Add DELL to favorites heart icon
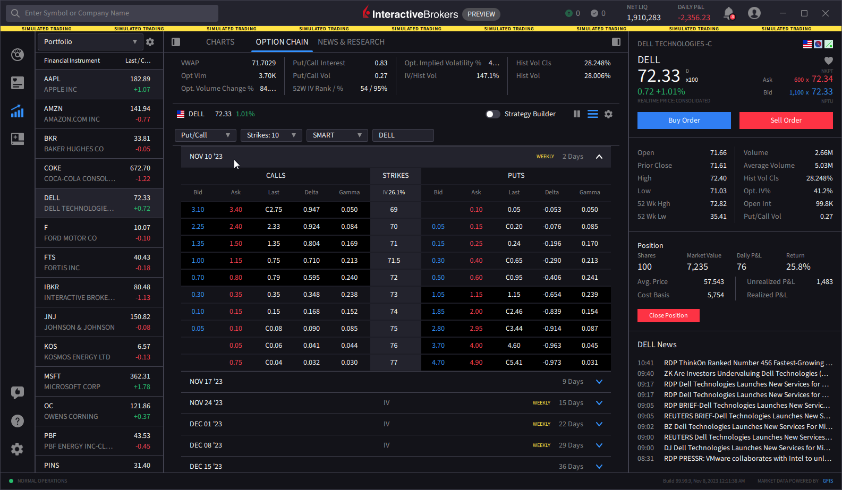The width and height of the screenshot is (842, 490). [828, 61]
